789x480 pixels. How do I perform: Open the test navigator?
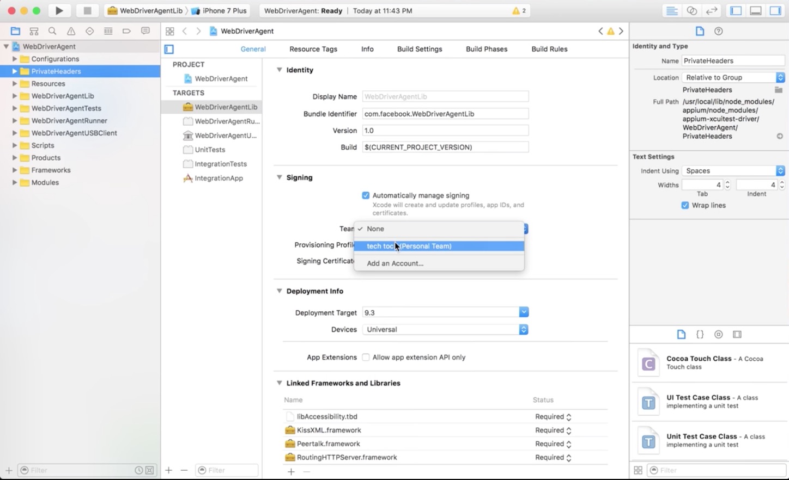click(x=89, y=31)
